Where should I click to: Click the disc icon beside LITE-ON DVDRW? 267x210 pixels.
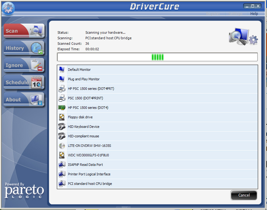tap(62, 146)
